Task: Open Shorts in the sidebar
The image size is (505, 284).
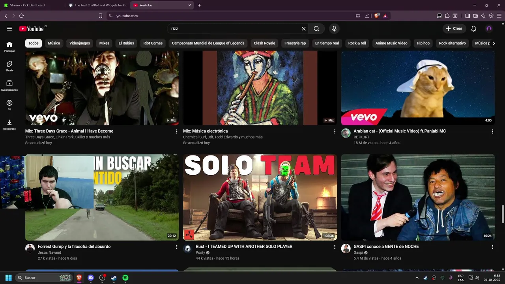Action: click(9, 66)
